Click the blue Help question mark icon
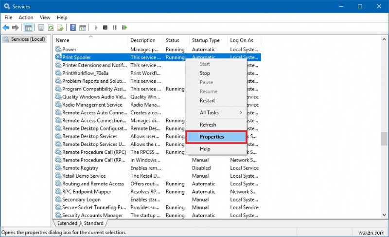The width and height of the screenshot is (389, 237). [73, 27]
